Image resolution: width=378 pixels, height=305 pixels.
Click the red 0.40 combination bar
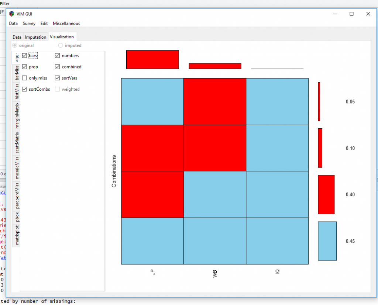pyautogui.click(x=326, y=194)
